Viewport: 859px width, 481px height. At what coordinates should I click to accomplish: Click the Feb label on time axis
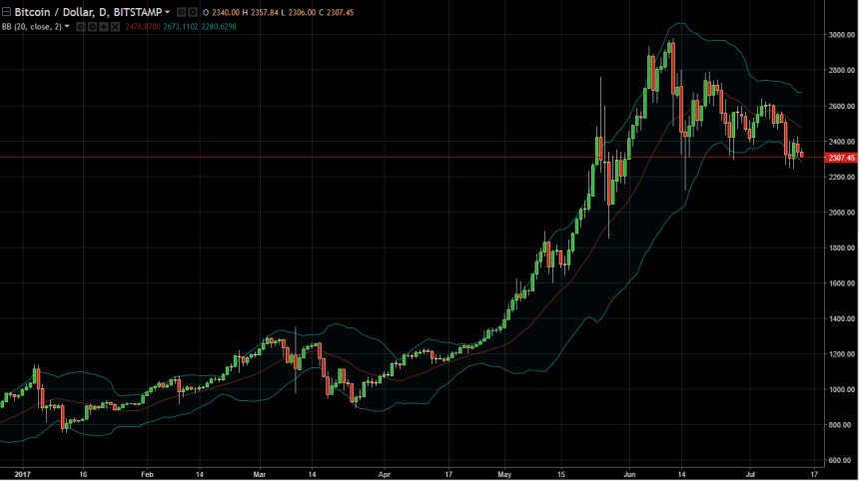[x=147, y=474]
